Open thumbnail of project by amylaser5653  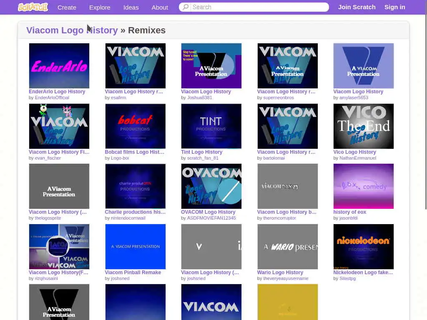tap(364, 65)
